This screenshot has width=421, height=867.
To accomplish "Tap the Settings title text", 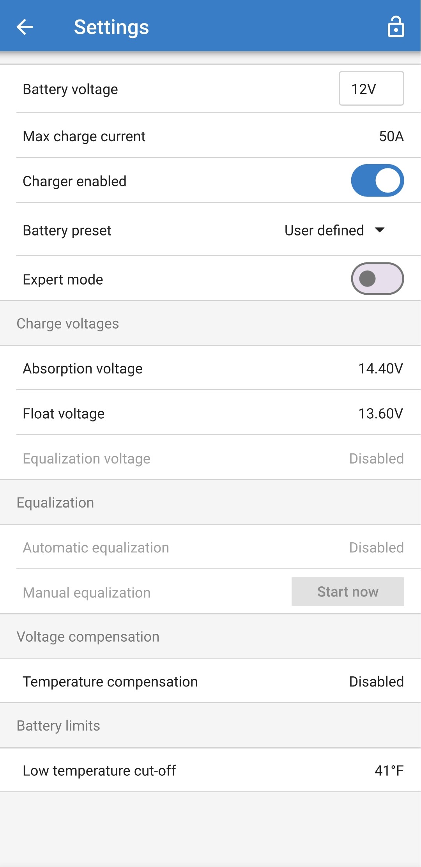I will coord(111,27).
